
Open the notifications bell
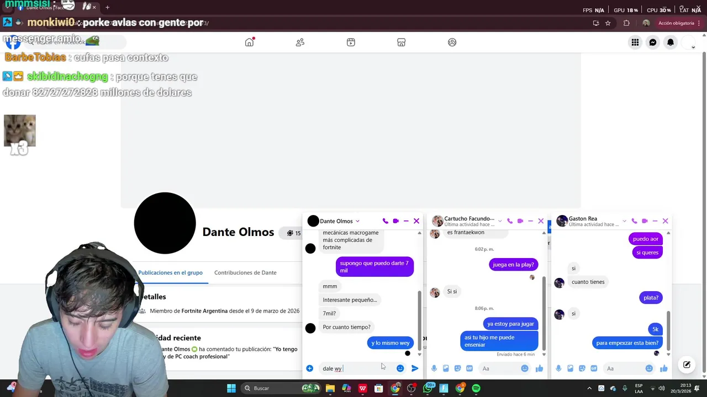click(x=671, y=42)
